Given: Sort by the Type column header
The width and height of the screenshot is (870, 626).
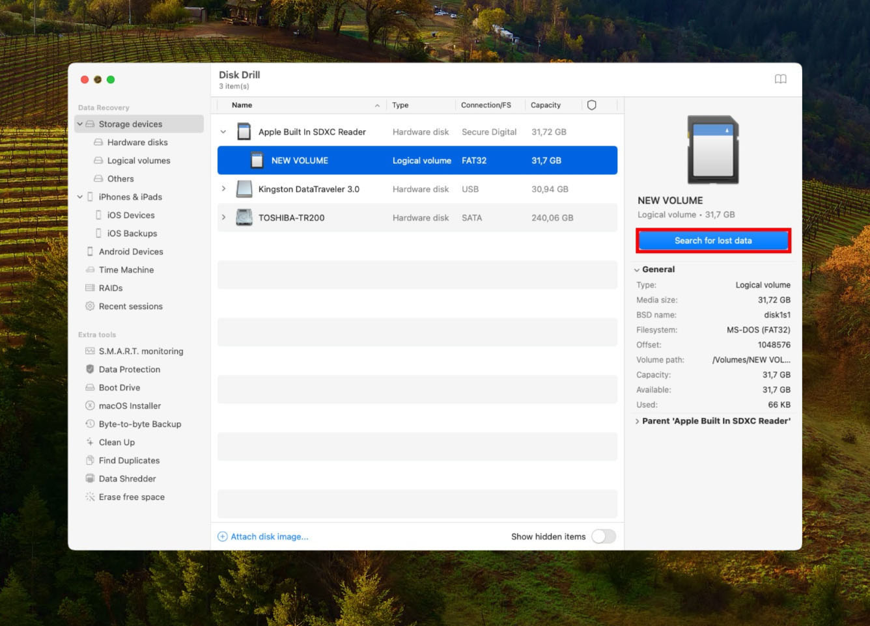Looking at the screenshot, I should [400, 105].
